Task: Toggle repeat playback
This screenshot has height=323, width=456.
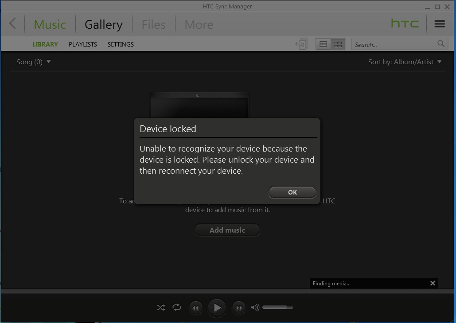Action: tap(176, 307)
